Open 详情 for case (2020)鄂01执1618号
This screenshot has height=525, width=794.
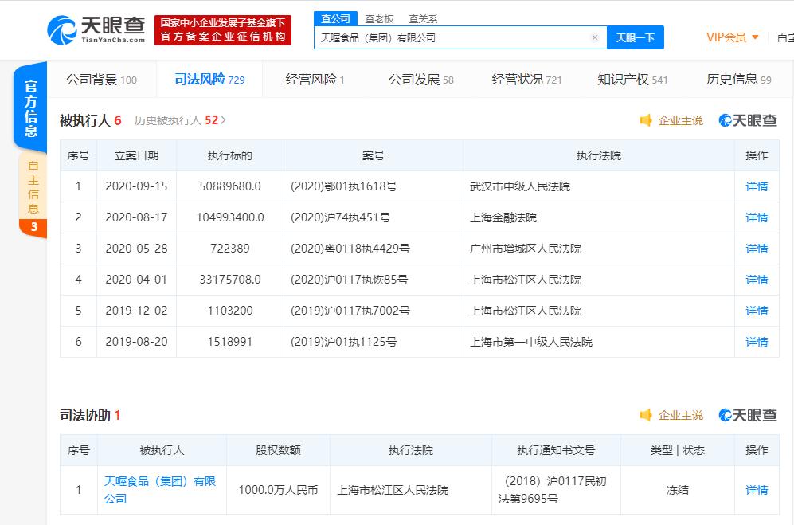757,186
